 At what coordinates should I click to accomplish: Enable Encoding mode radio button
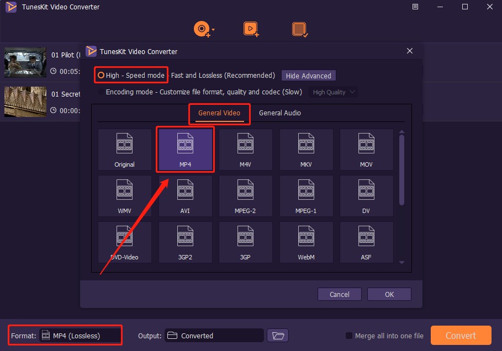[101, 92]
